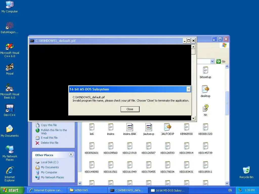Open My Computer desktop icon
Viewport: 259px width, 194px height.
tap(10, 7)
